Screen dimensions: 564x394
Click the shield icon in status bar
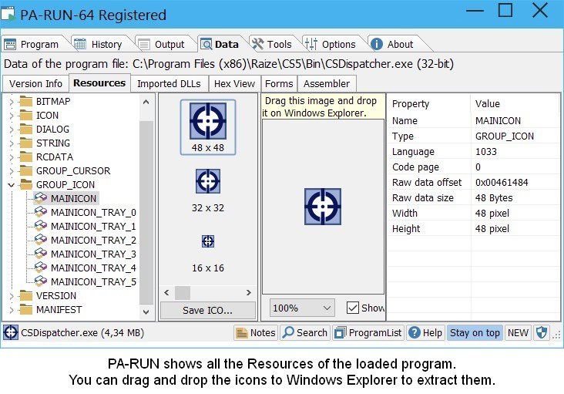[542, 333]
